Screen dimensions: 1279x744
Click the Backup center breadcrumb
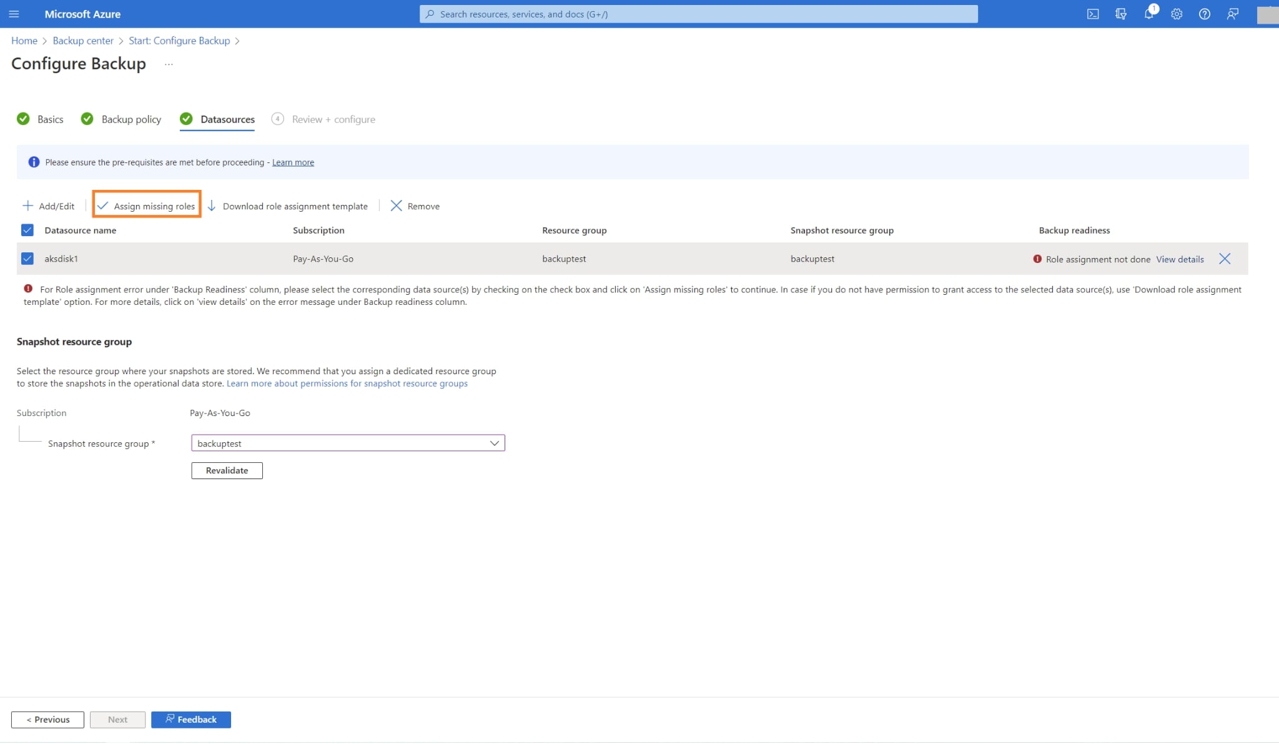(x=83, y=41)
